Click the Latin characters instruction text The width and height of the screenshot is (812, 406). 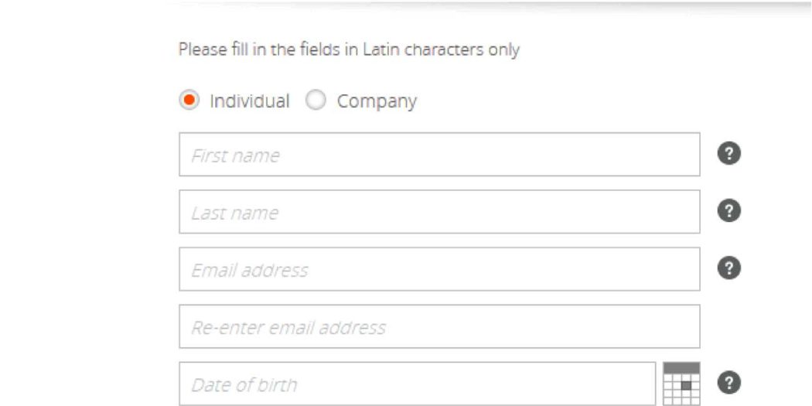click(349, 50)
